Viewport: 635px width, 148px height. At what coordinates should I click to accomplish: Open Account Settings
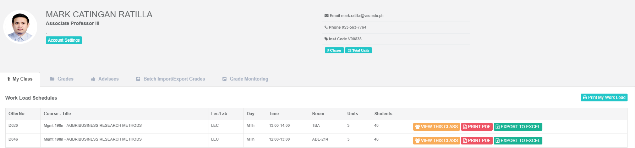click(64, 40)
